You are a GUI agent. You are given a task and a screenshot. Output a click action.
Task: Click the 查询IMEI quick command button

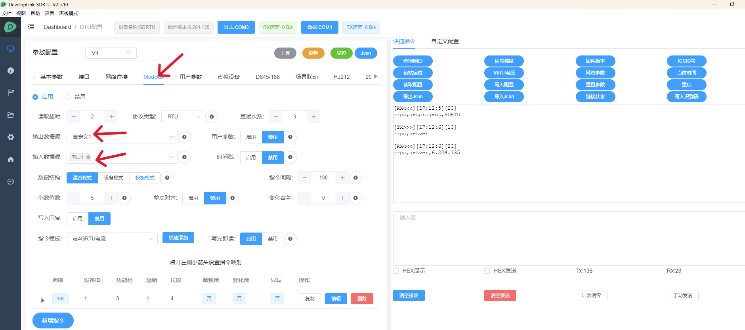point(413,61)
